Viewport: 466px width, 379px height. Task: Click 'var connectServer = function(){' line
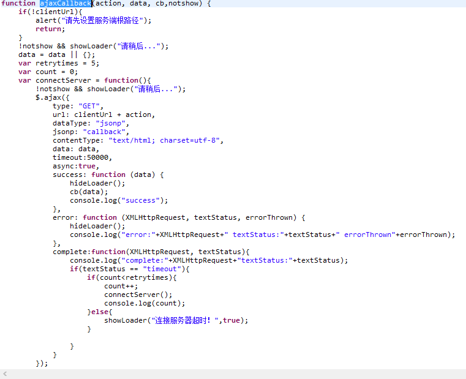(x=85, y=81)
